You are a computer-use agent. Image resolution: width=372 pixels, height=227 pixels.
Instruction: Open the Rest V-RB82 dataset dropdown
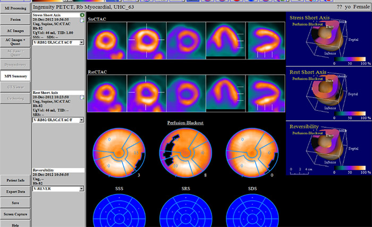[81, 120]
